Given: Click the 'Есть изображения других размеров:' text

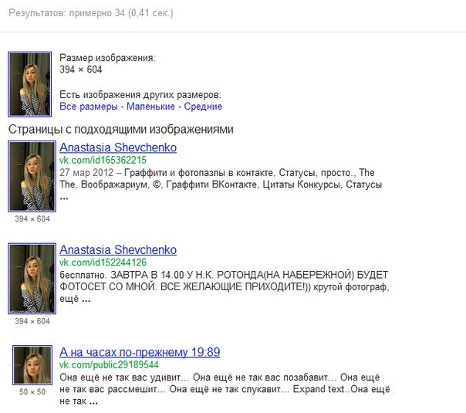Looking at the screenshot, I should [140, 95].
